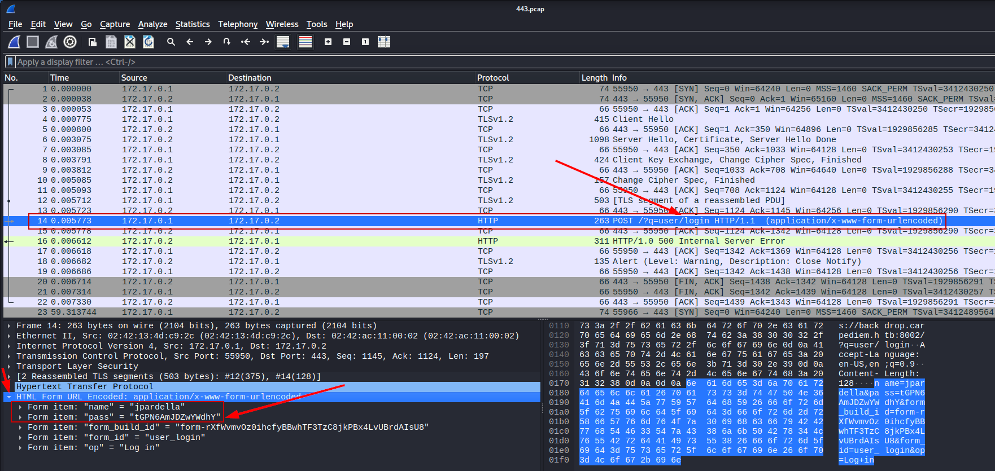Restart the current capture

51,42
